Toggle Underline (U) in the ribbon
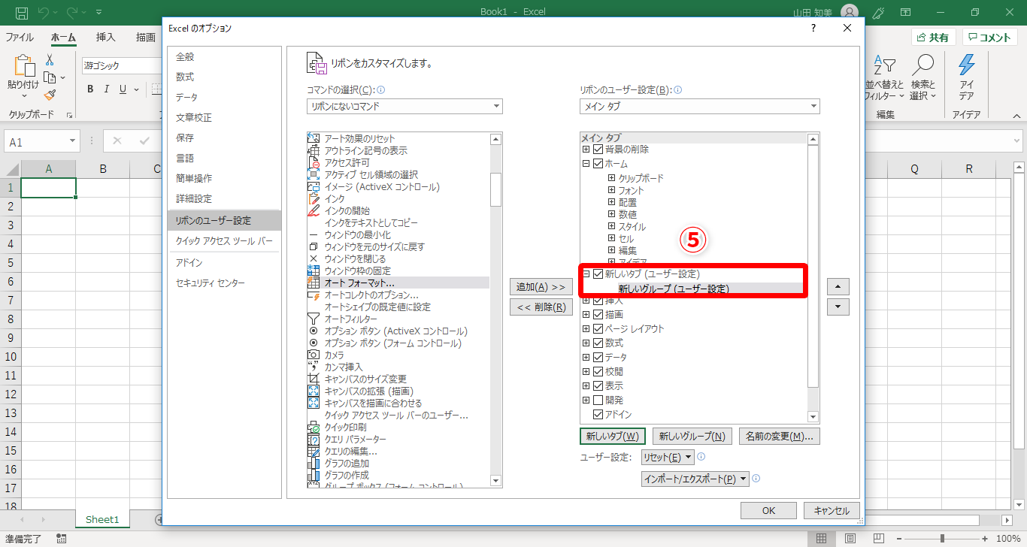The height and width of the screenshot is (547, 1027). (123, 89)
